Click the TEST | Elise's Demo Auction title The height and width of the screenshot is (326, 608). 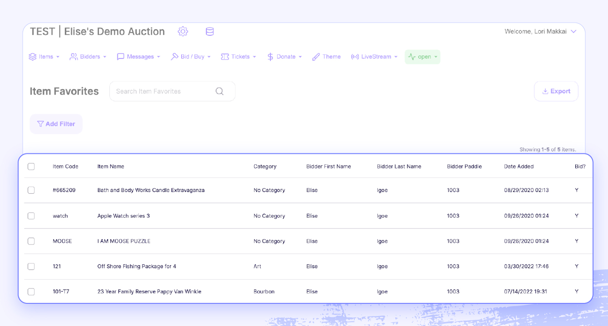point(97,31)
